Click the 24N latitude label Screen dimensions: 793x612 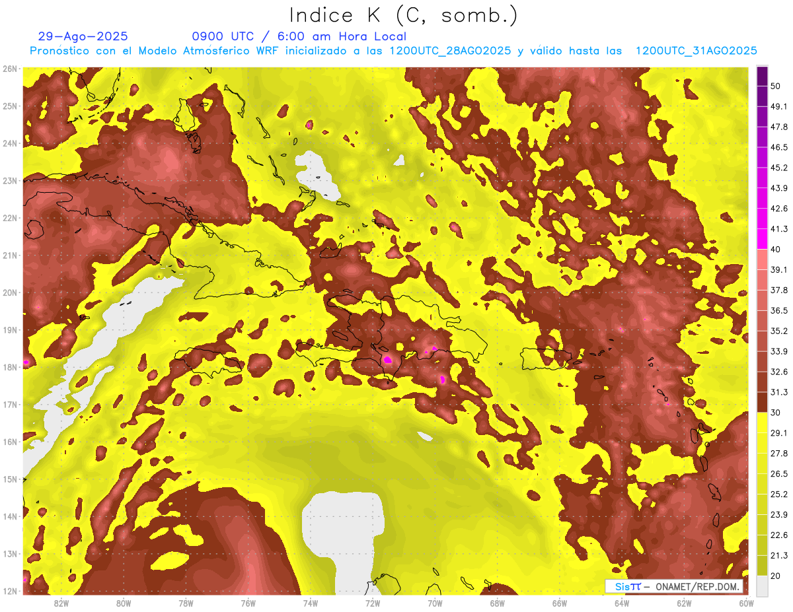pos(10,143)
